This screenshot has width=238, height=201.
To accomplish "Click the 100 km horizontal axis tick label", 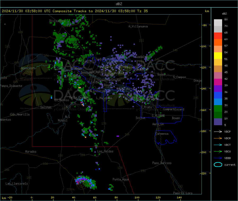I will click(x=137, y=197).
